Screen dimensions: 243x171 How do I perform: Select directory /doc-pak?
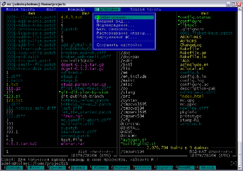click(x=130, y=57)
